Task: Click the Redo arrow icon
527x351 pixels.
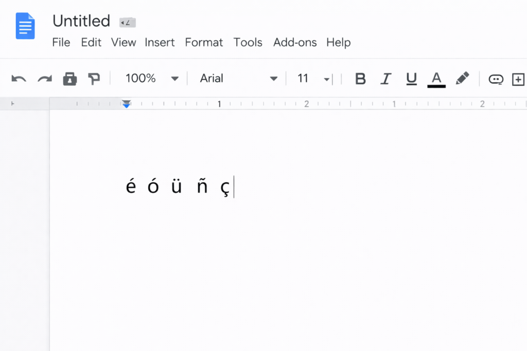Action: pyautogui.click(x=45, y=79)
